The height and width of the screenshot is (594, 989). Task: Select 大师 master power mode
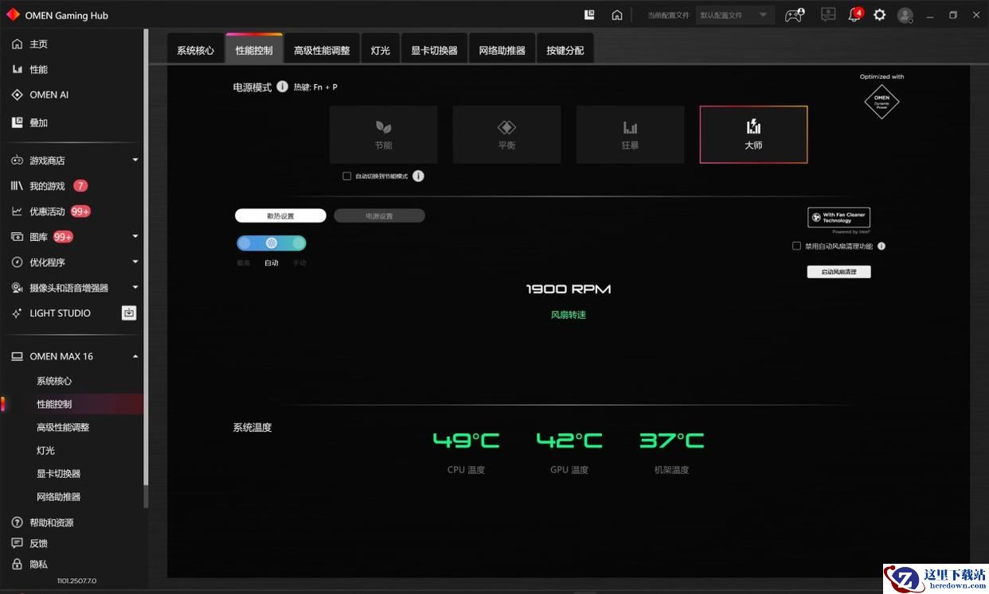753,134
